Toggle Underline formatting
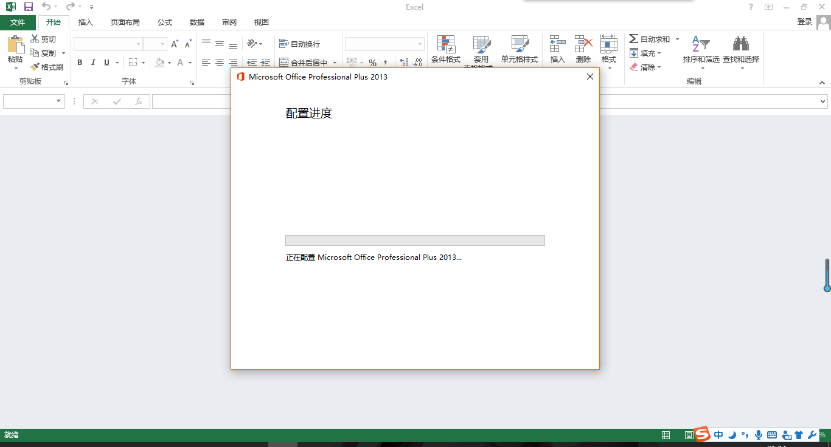831x447 pixels. coord(106,63)
